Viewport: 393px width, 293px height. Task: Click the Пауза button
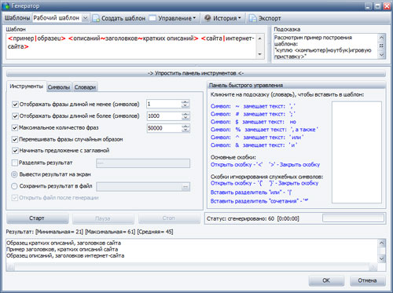(103, 218)
